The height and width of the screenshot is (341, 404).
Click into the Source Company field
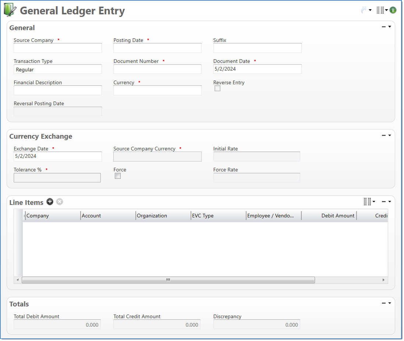(58, 48)
